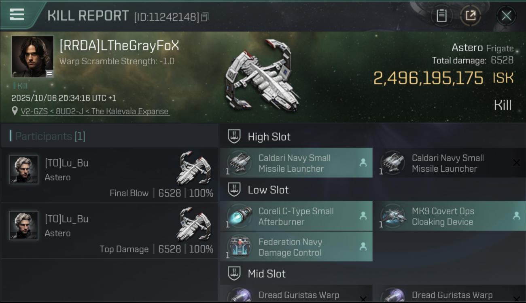Close the kill report window
526x303 pixels.
coord(506,16)
